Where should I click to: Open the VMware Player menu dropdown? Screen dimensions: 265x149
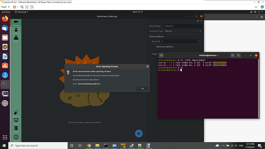click(x=5, y=7)
